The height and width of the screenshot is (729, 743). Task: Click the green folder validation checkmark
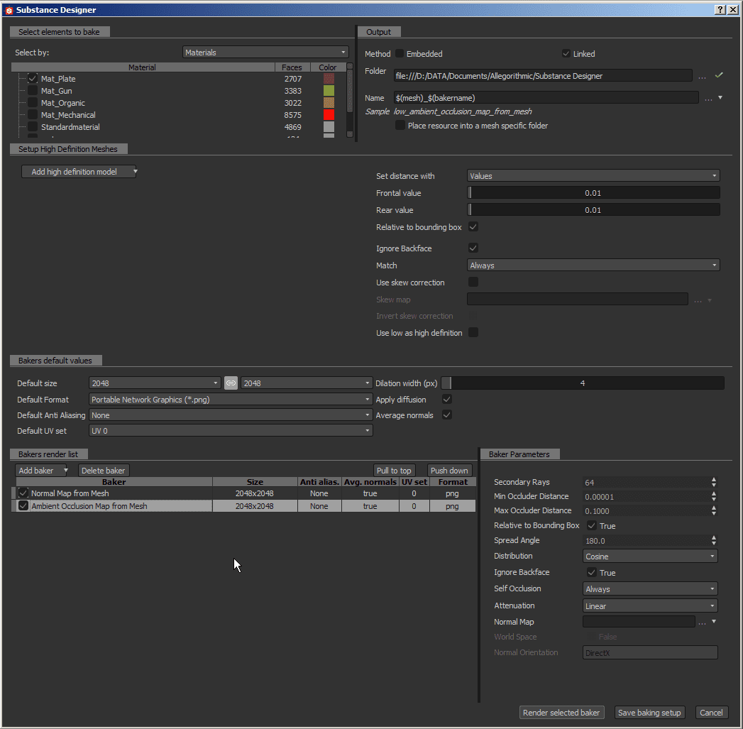[719, 75]
